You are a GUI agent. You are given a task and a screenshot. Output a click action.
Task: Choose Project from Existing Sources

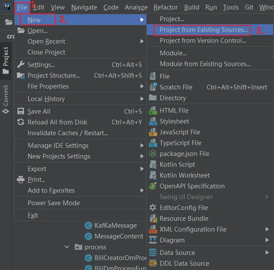click(204, 30)
